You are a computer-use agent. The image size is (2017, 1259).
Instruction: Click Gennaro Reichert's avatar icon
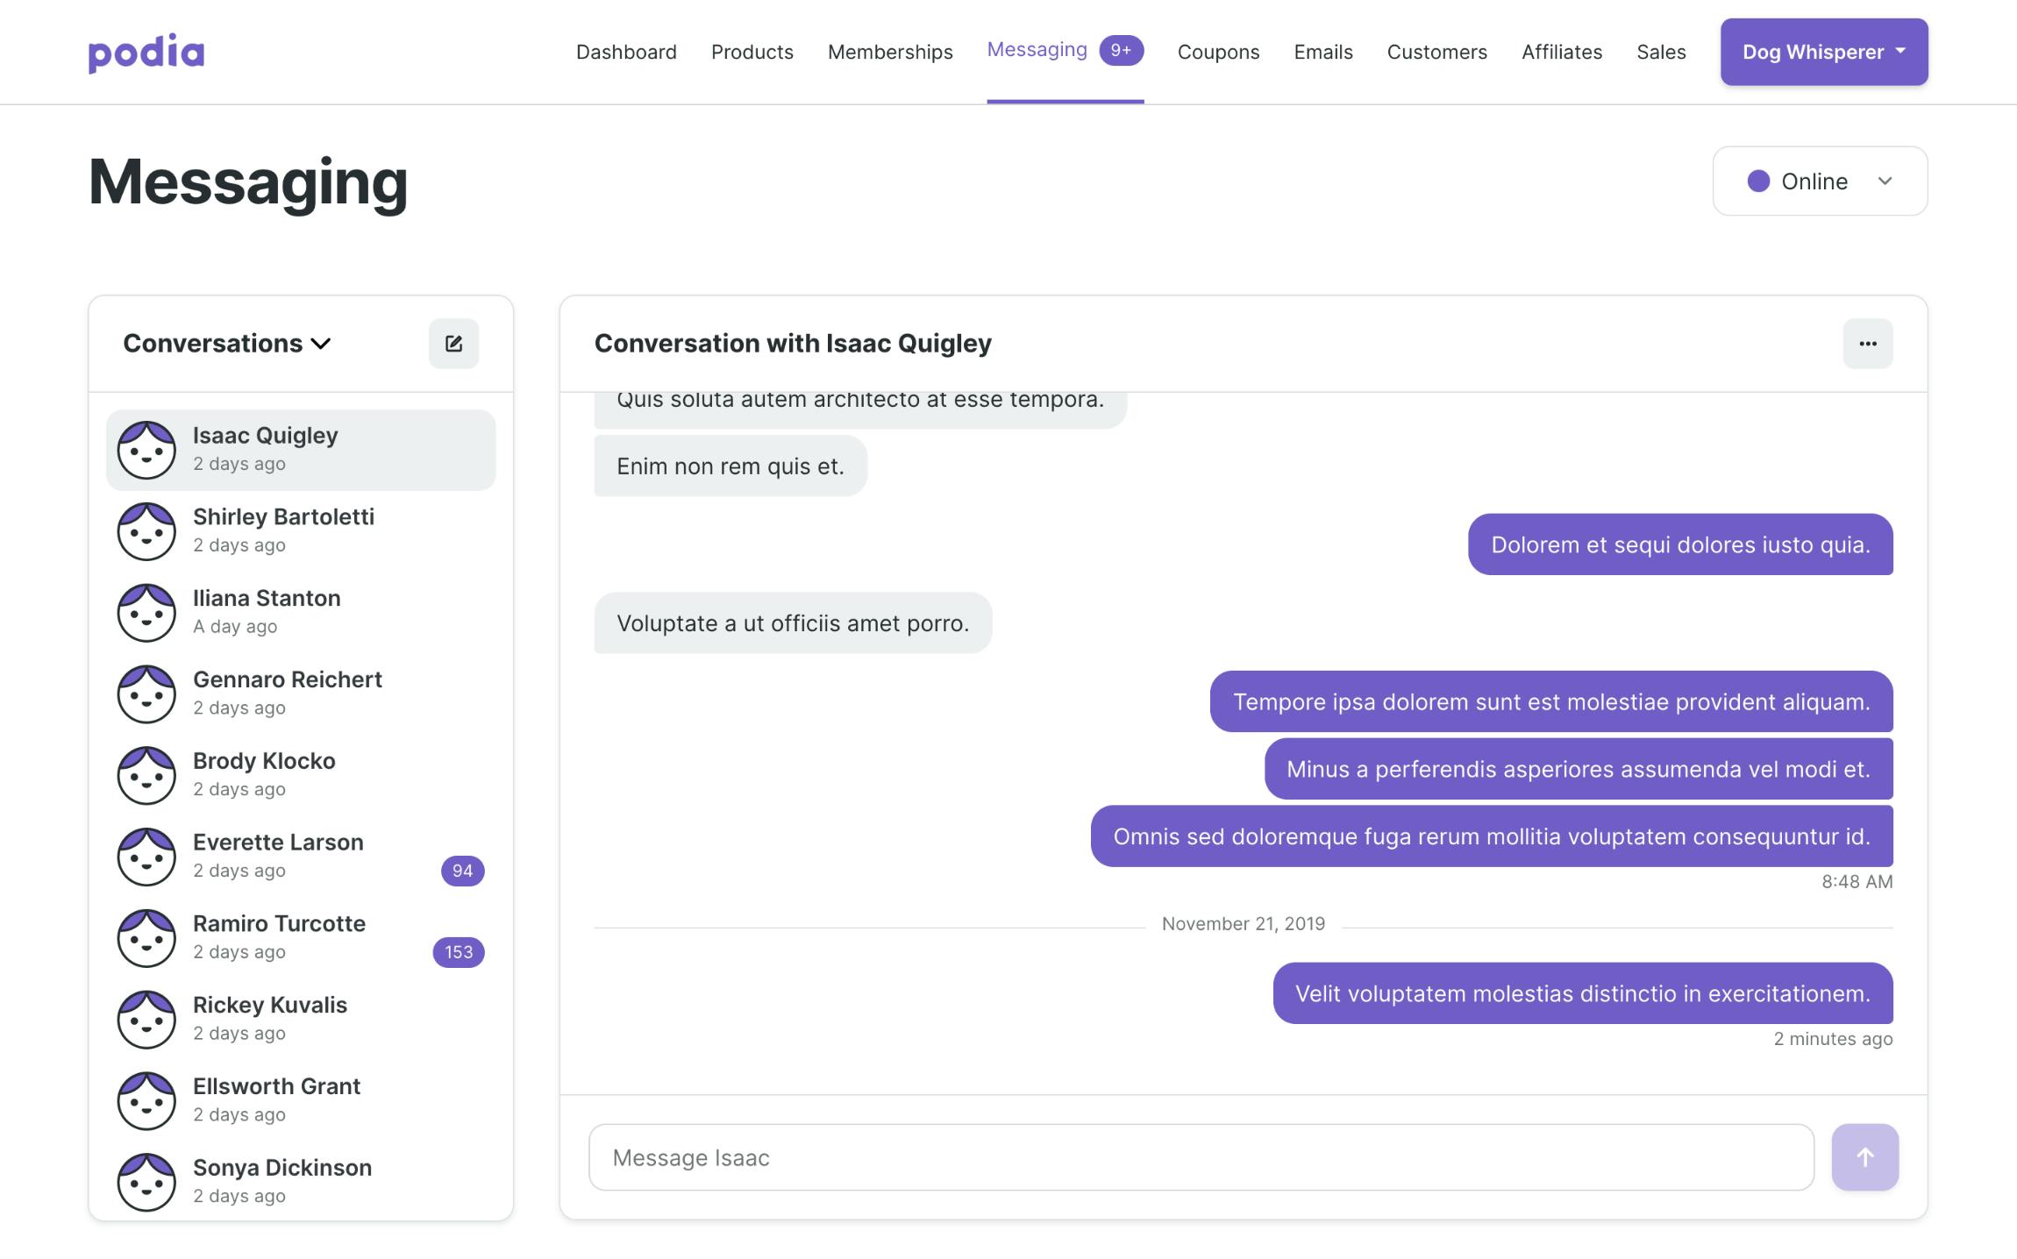146,694
